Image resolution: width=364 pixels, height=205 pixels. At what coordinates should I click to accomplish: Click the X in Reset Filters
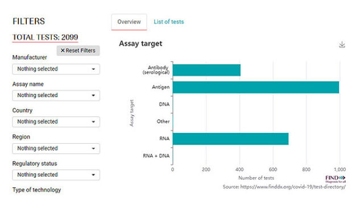(x=63, y=51)
